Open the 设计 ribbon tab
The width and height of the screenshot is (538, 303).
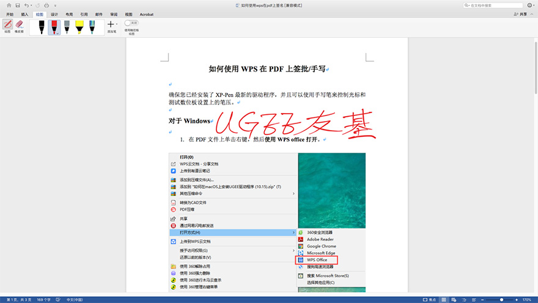(54, 15)
